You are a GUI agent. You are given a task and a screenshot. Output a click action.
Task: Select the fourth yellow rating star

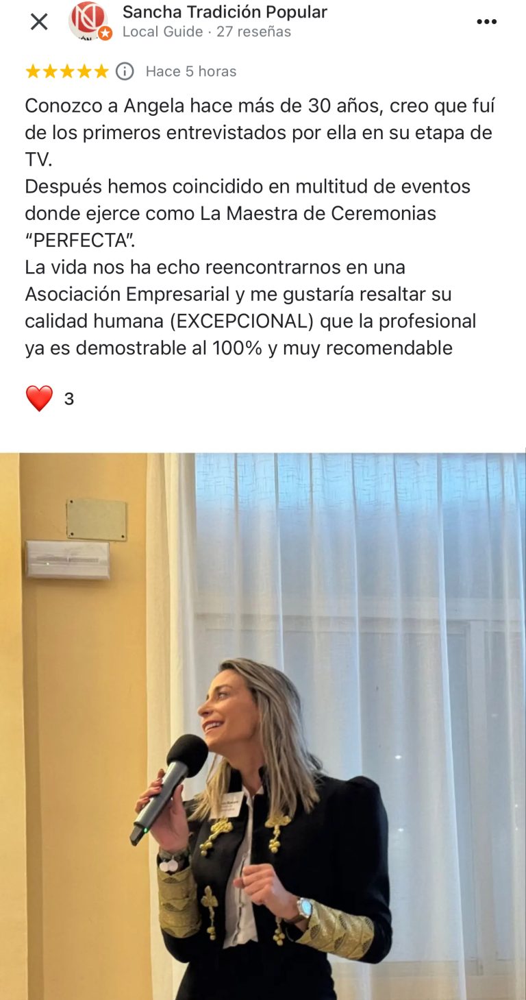84,71
